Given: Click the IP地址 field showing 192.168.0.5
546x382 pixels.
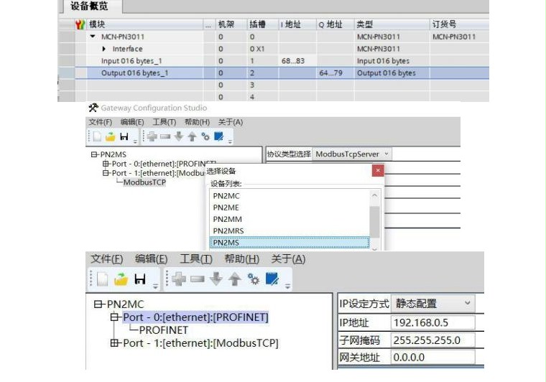Looking at the screenshot, I should coord(432,322).
